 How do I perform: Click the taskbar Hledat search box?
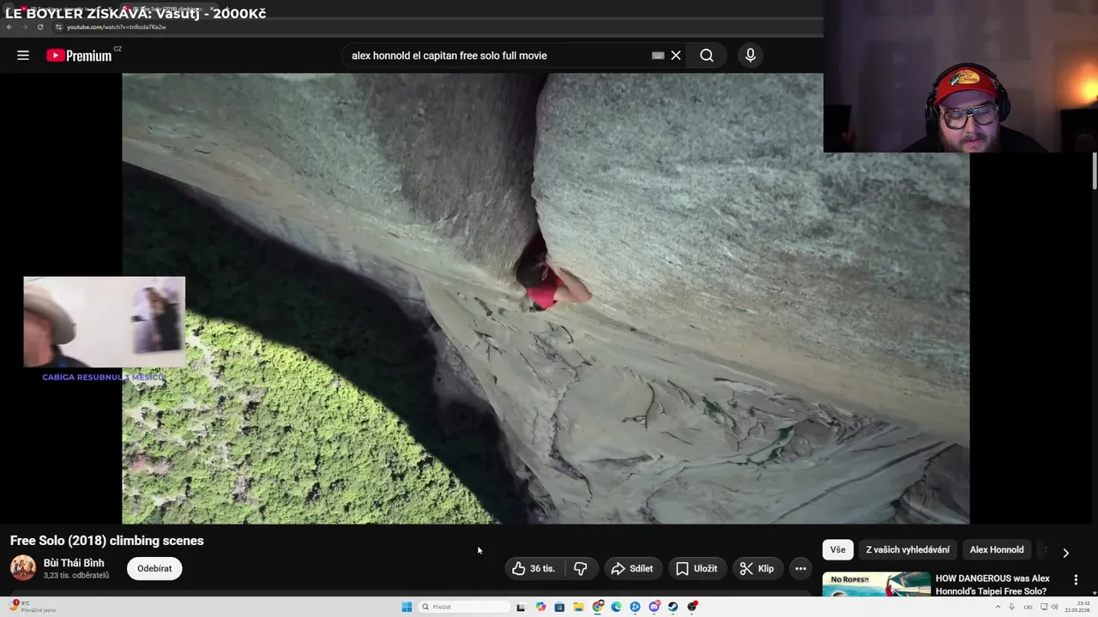tap(463, 607)
